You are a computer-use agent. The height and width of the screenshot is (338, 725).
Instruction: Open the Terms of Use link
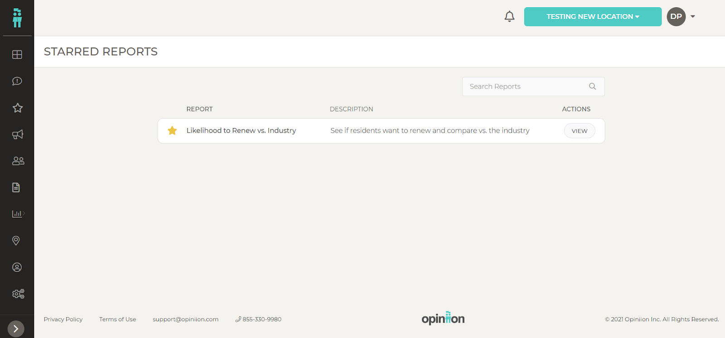(x=118, y=319)
